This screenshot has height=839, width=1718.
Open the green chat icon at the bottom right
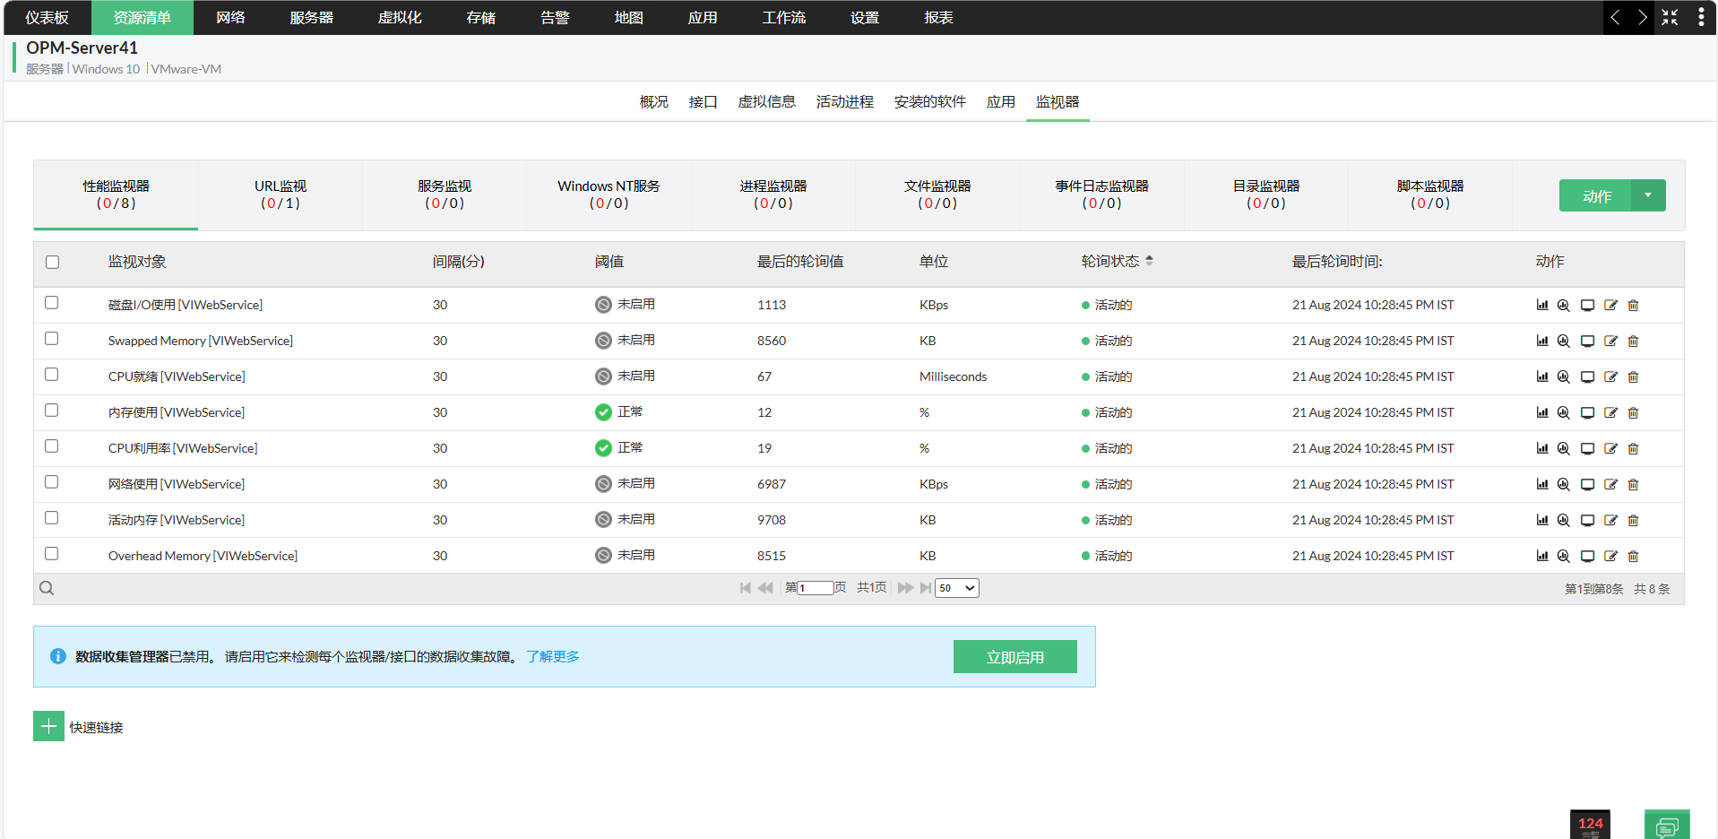pos(1666,826)
